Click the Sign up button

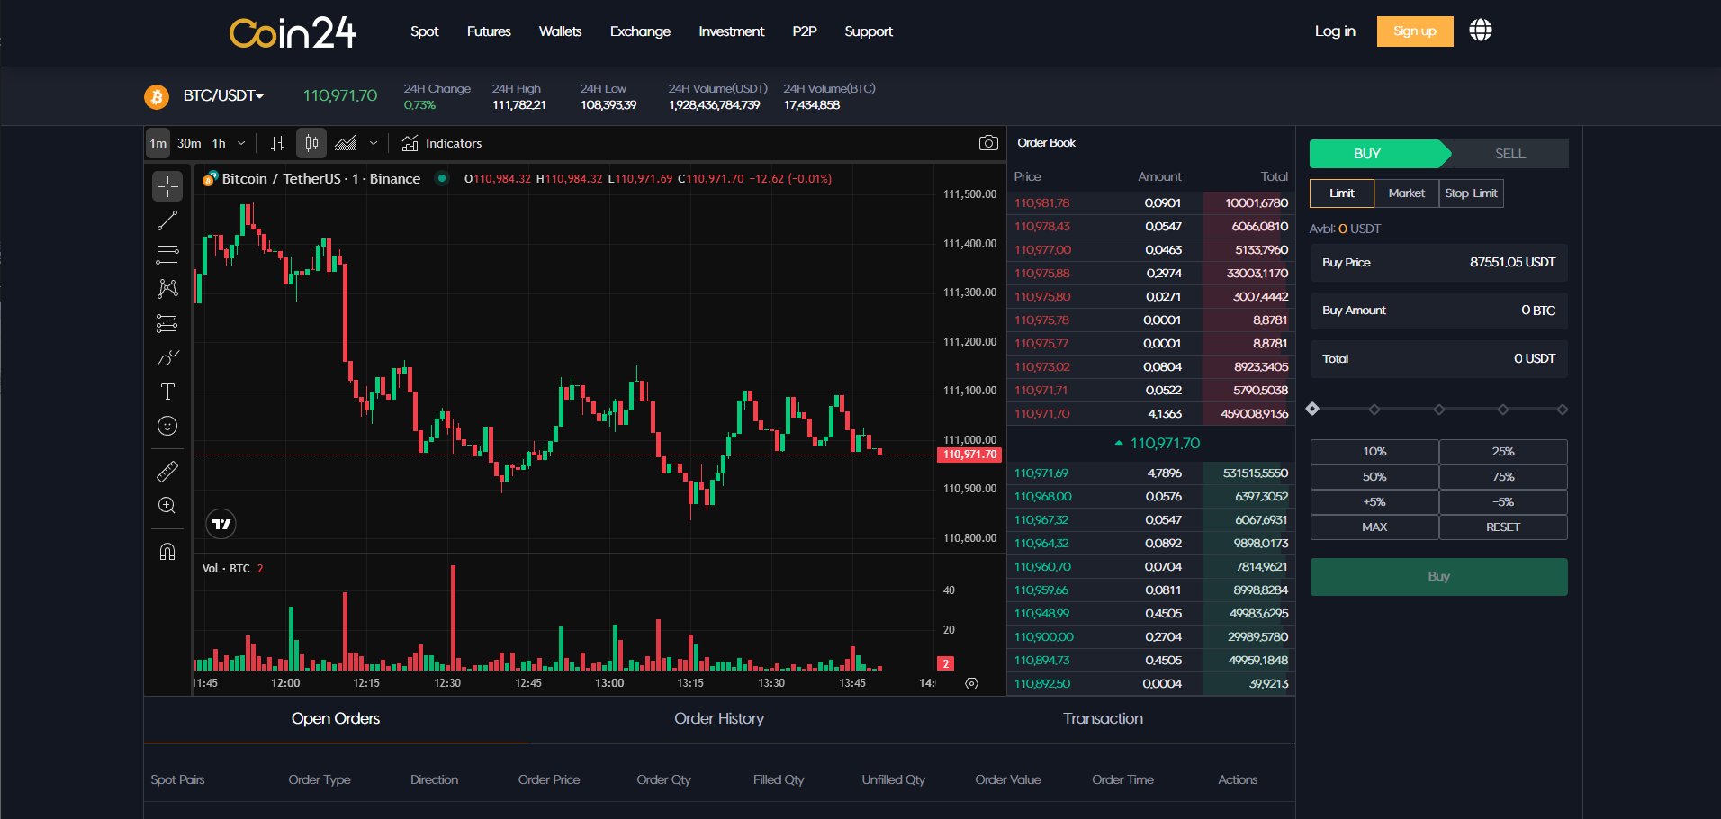[x=1414, y=31]
